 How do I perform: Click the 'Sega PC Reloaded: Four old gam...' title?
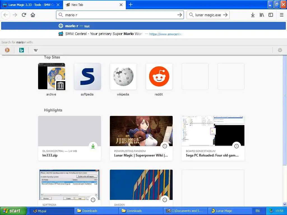click(x=212, y=155)
